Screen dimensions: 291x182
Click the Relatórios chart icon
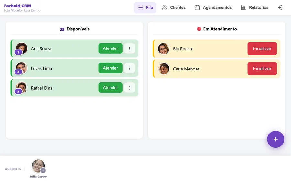pyautogui.click(x=243, y=8)
